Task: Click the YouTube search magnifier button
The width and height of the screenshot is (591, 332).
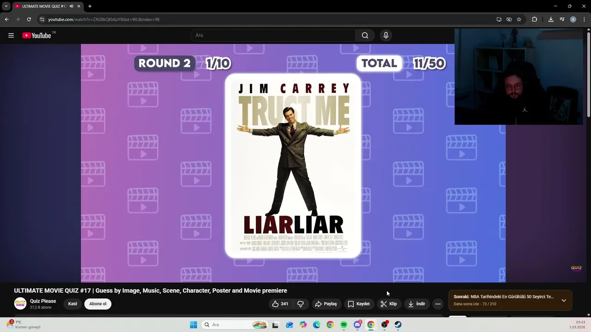Action: click(x=365, y=36)
